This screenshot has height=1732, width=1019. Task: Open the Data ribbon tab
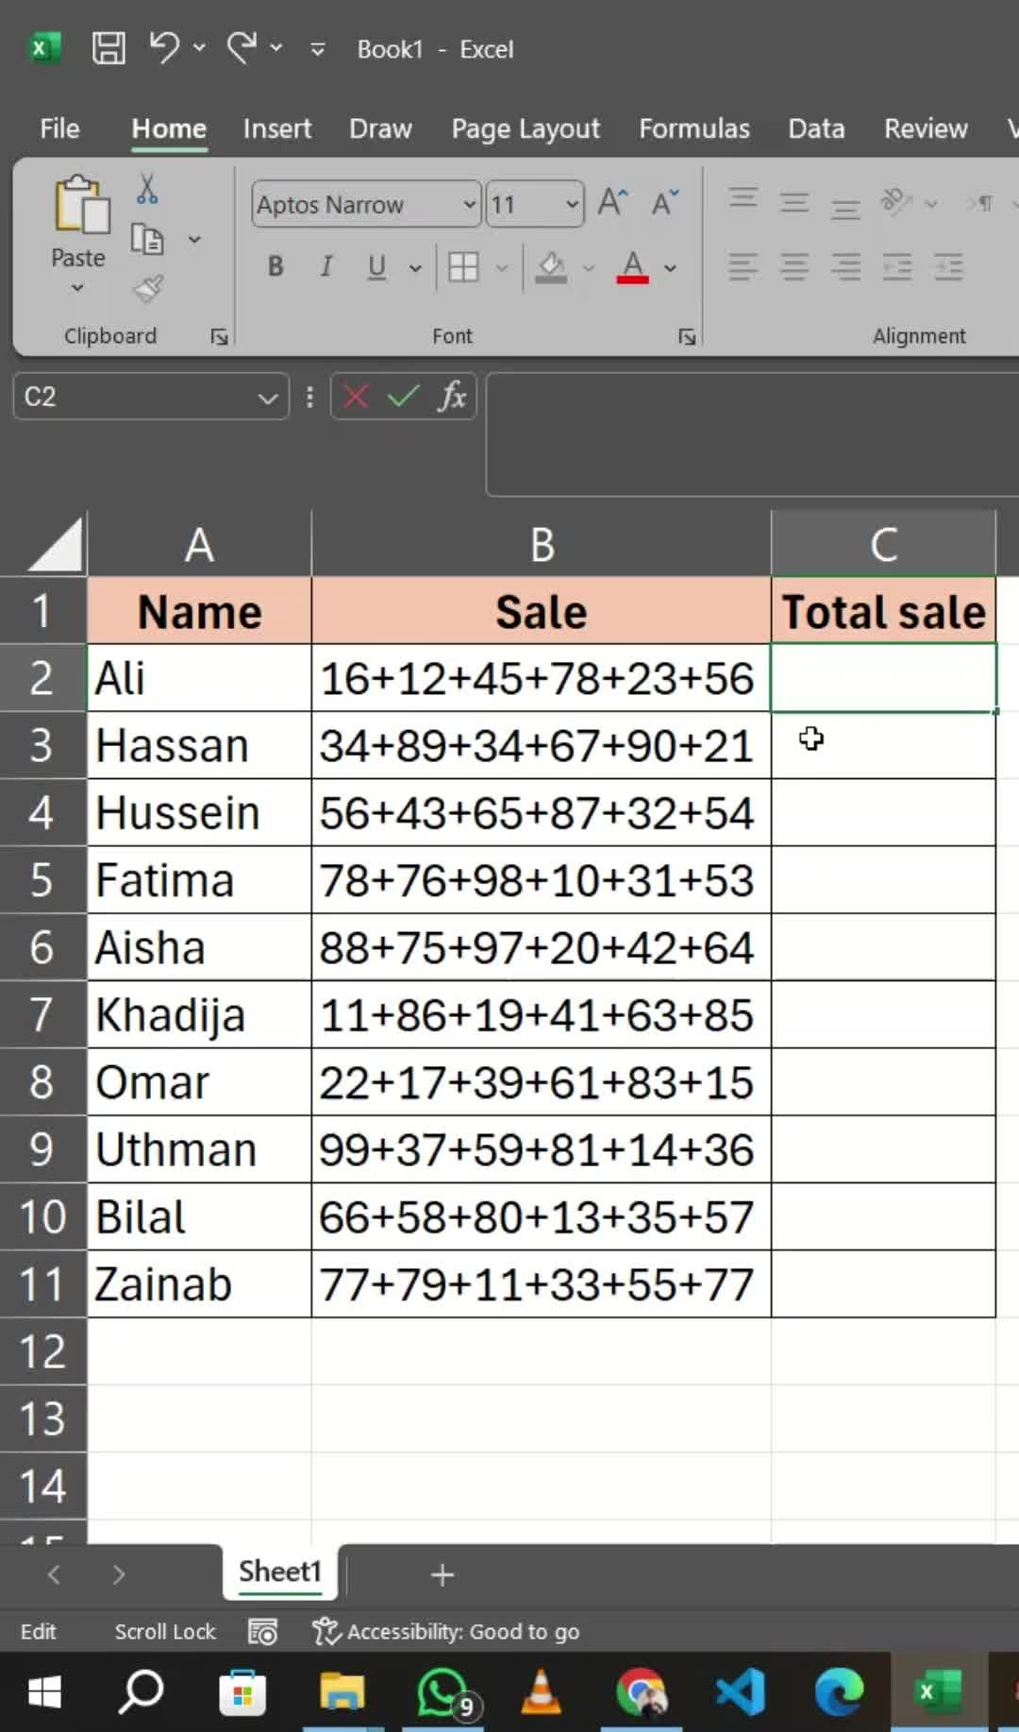[x=816, y=128]
